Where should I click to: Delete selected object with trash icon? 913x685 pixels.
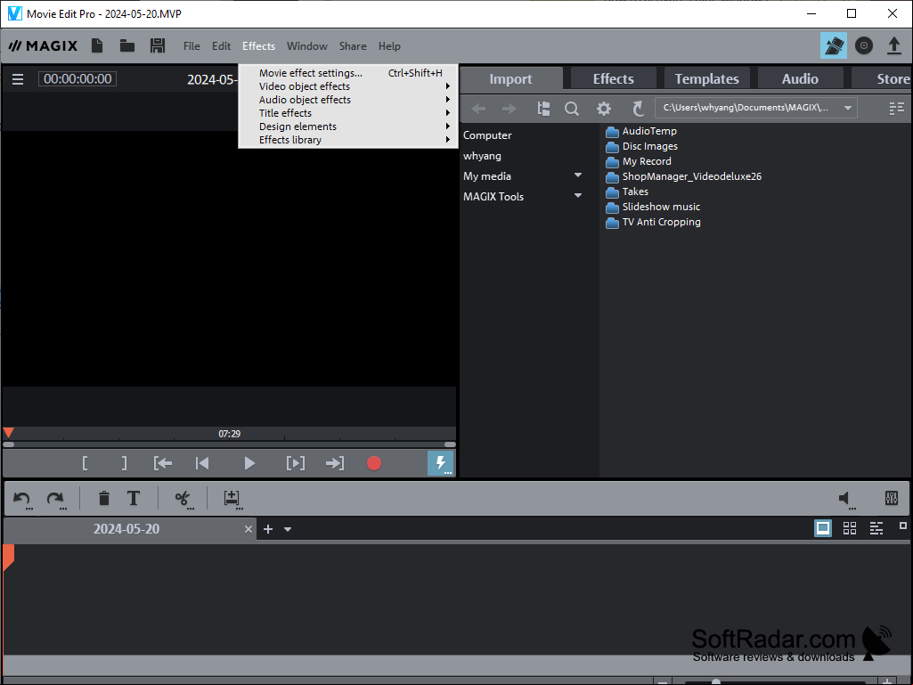point(104,498)
